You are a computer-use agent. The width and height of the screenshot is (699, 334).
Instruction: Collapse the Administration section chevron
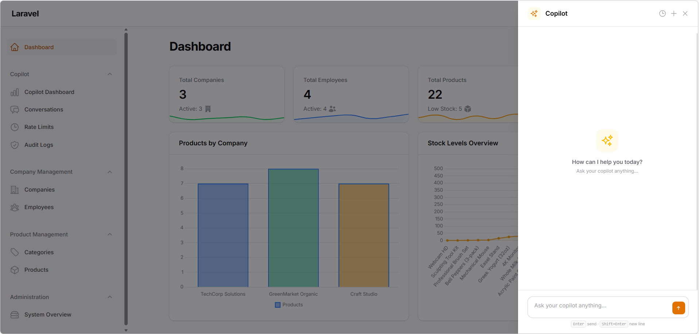pyautogui.click(x=110, y=297)
